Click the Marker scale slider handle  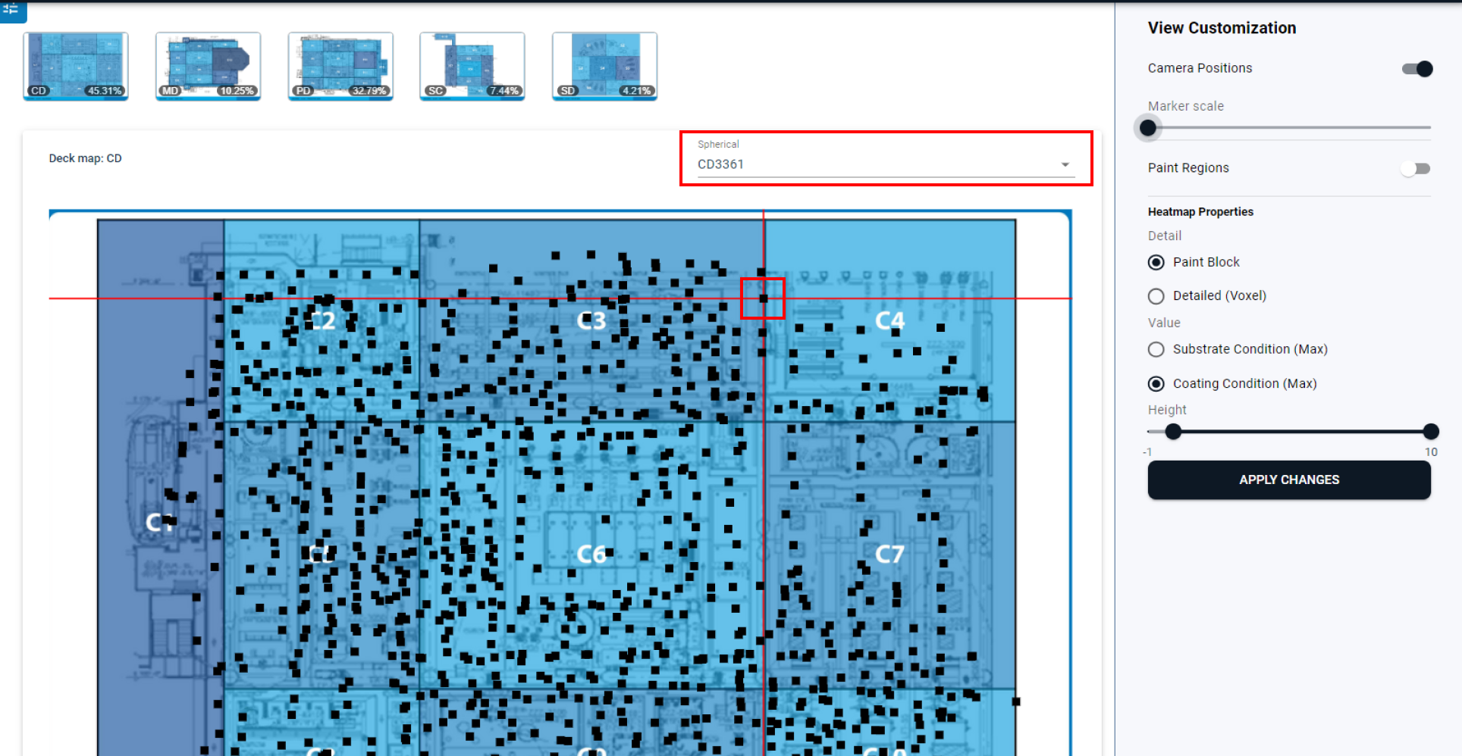point(1149,128)
